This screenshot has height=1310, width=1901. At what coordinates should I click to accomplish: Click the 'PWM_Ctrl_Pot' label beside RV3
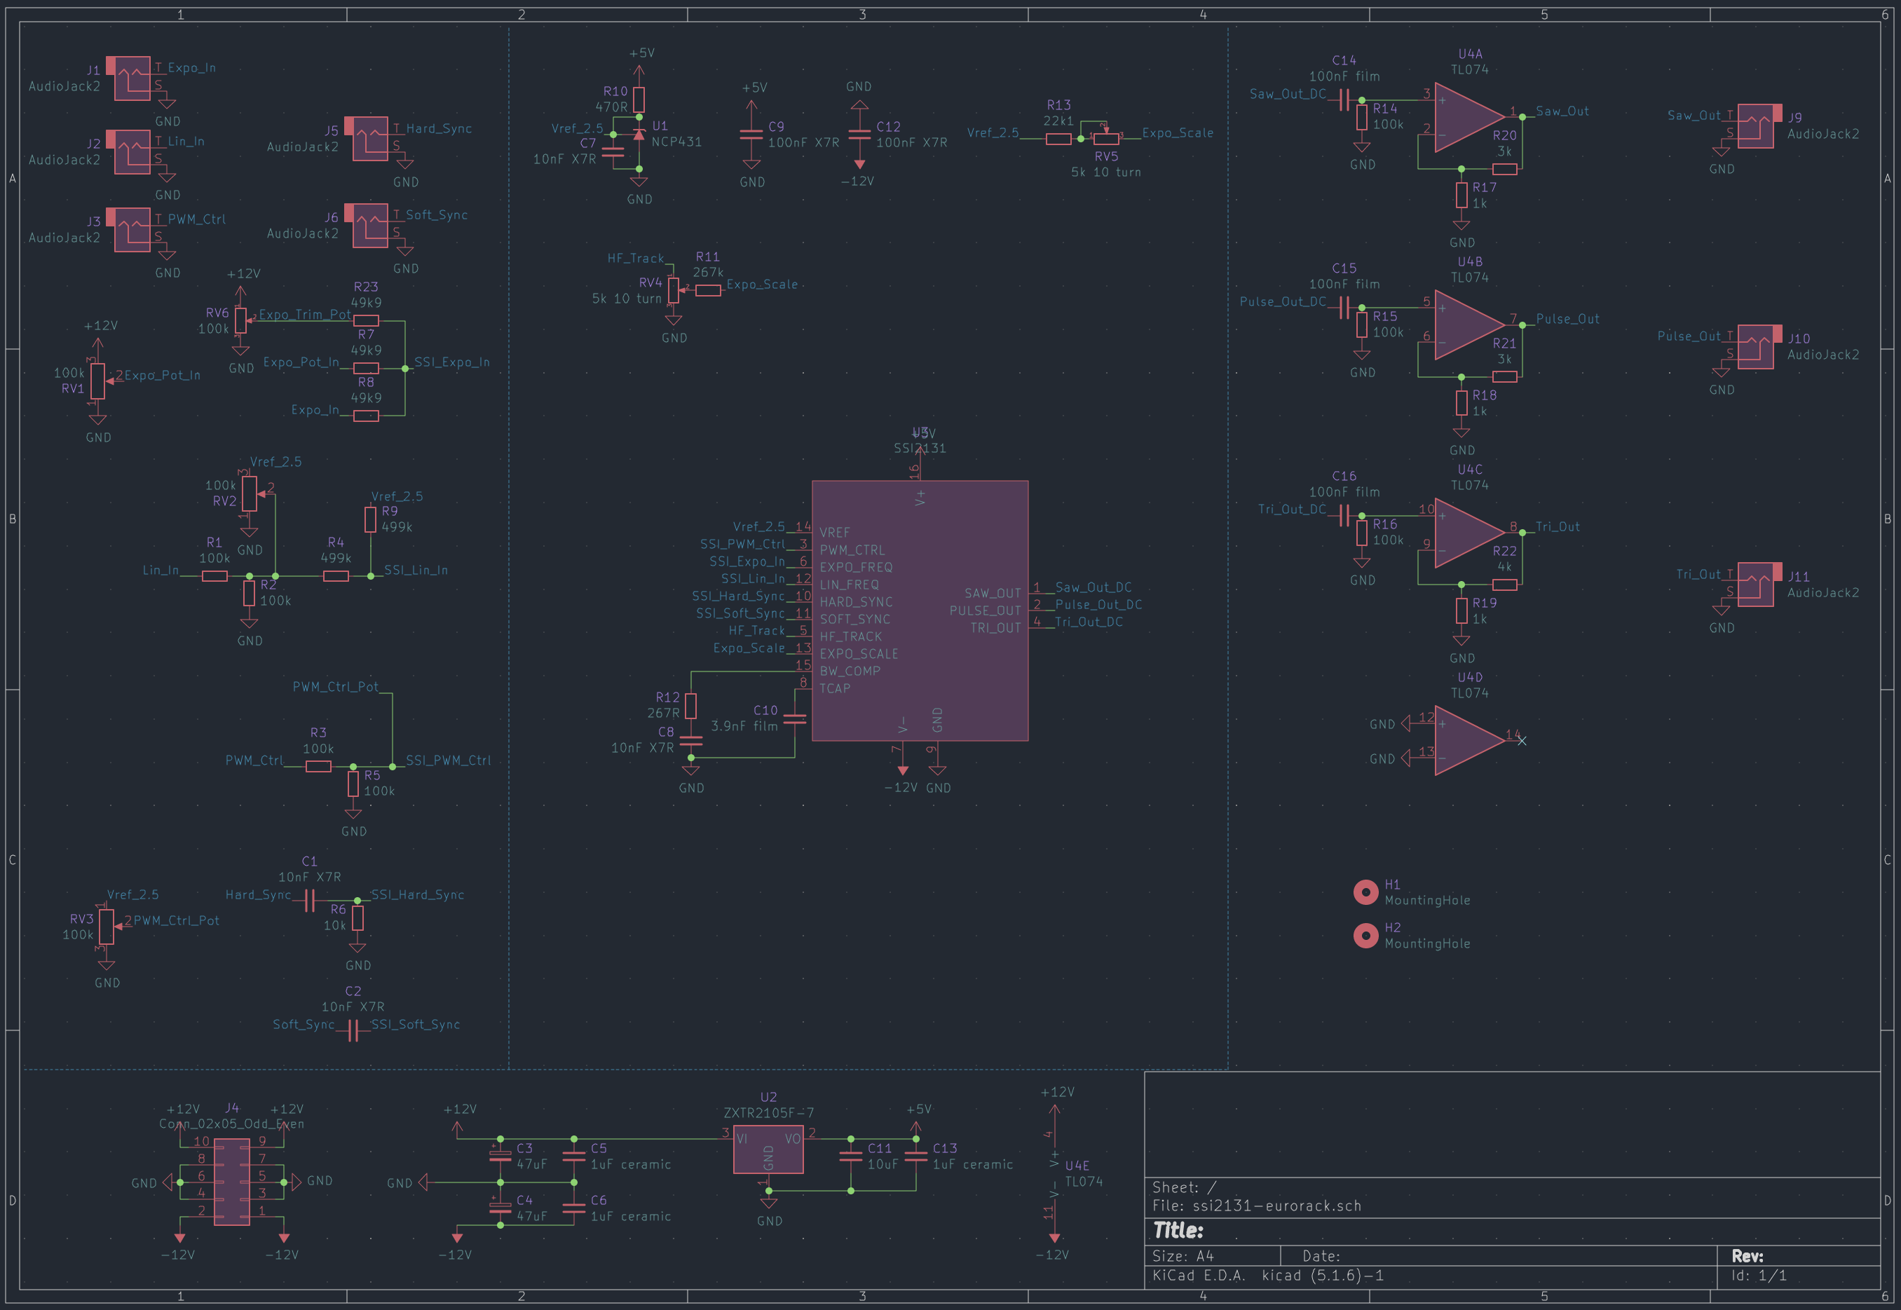click(177, 920)
